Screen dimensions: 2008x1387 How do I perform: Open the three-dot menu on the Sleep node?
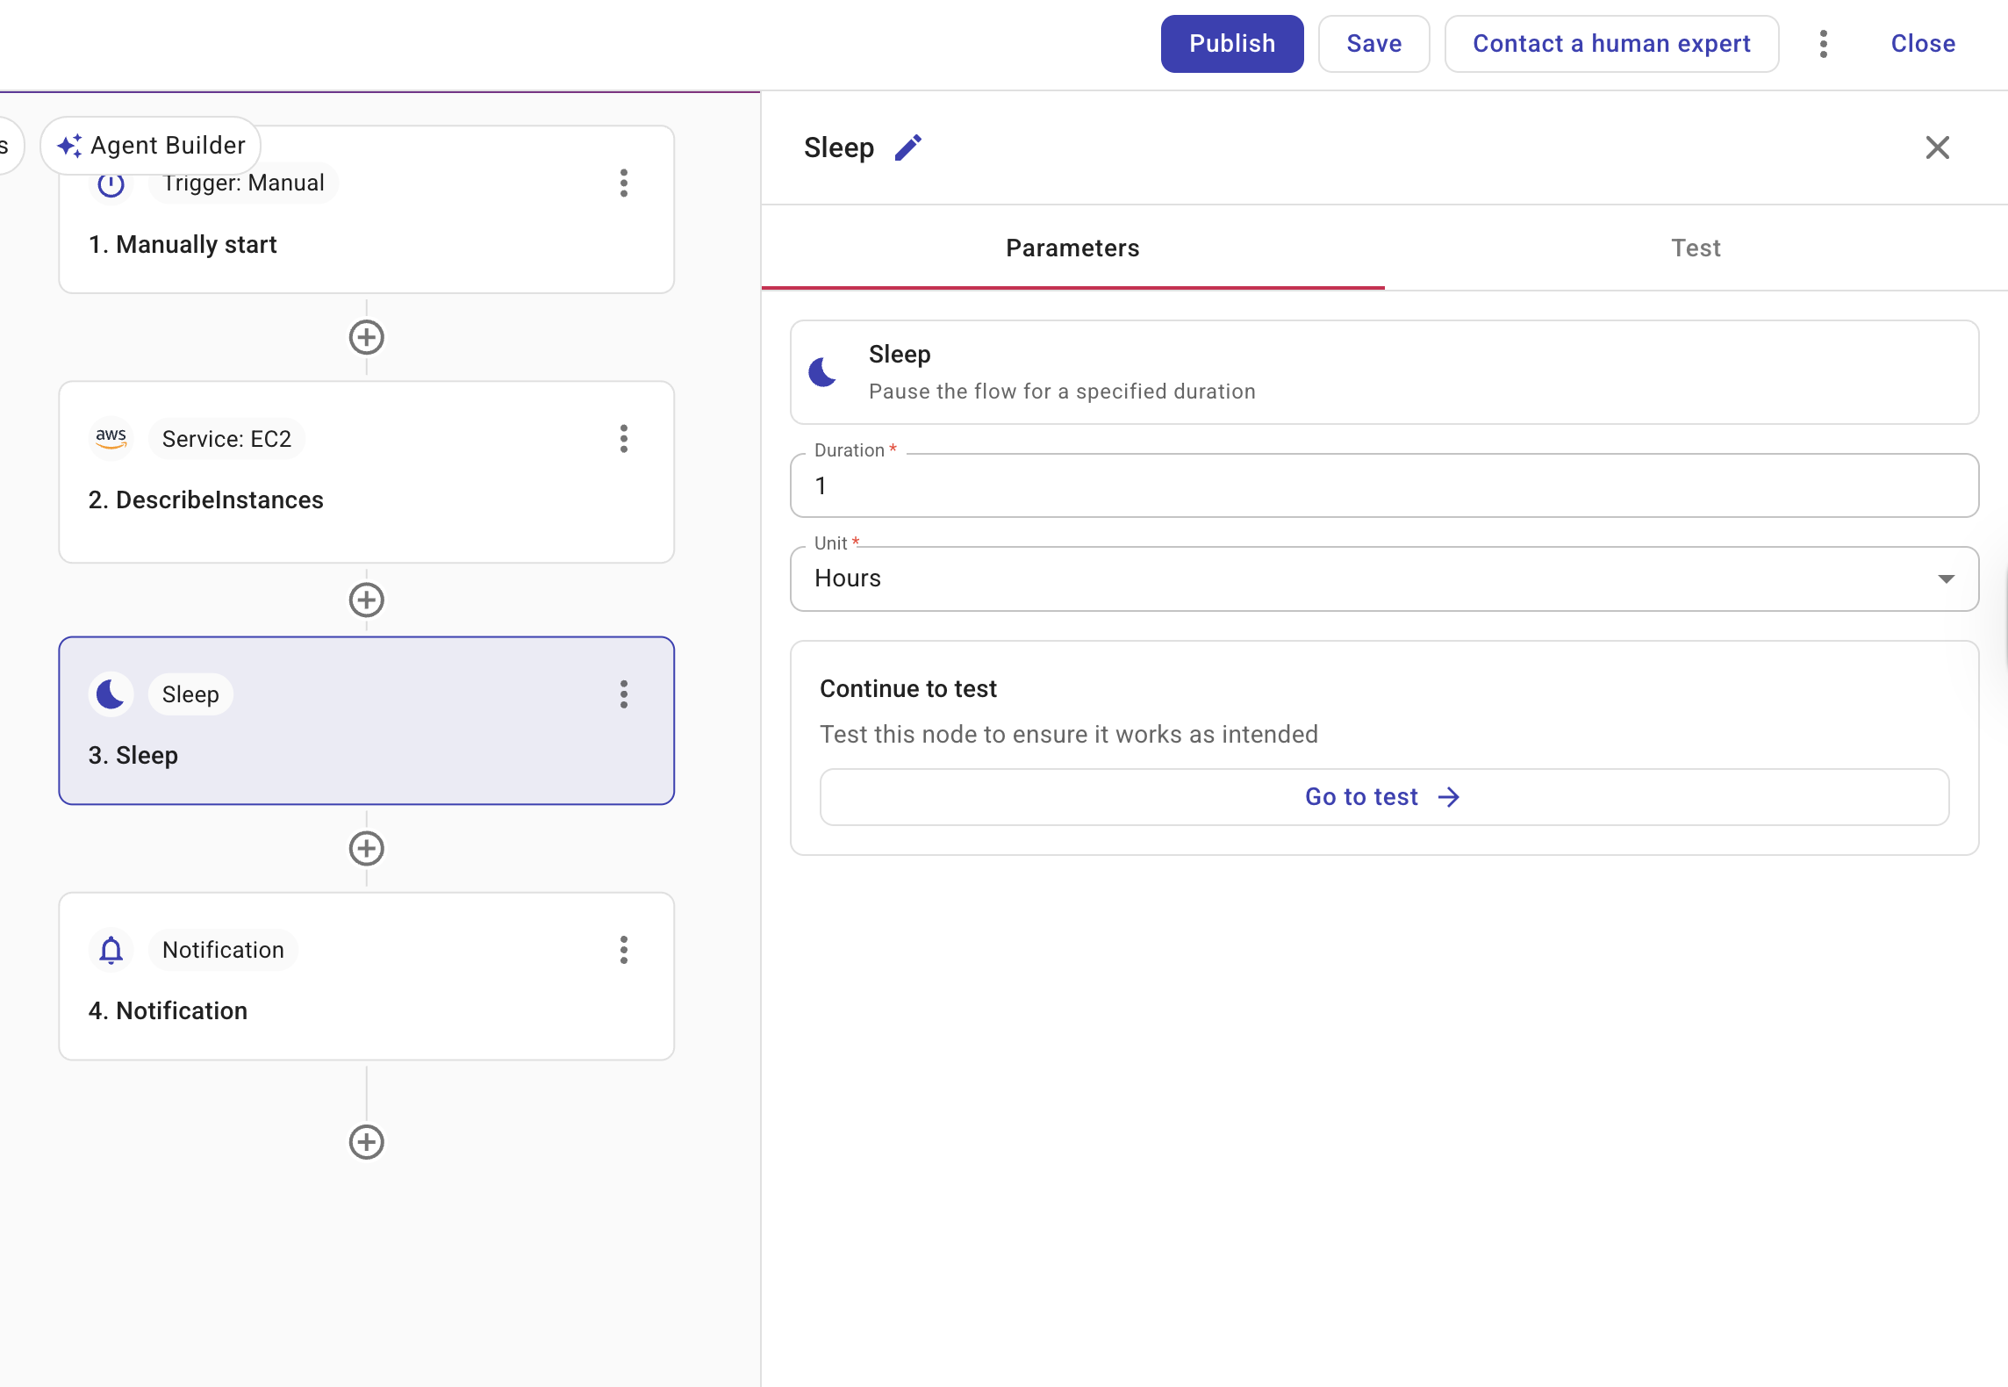point(624,694)
